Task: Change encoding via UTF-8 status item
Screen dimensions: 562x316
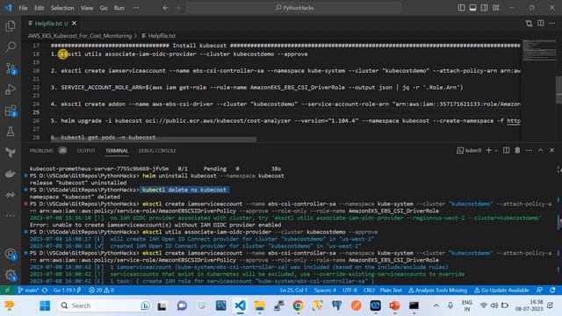Action: point(349,291)
